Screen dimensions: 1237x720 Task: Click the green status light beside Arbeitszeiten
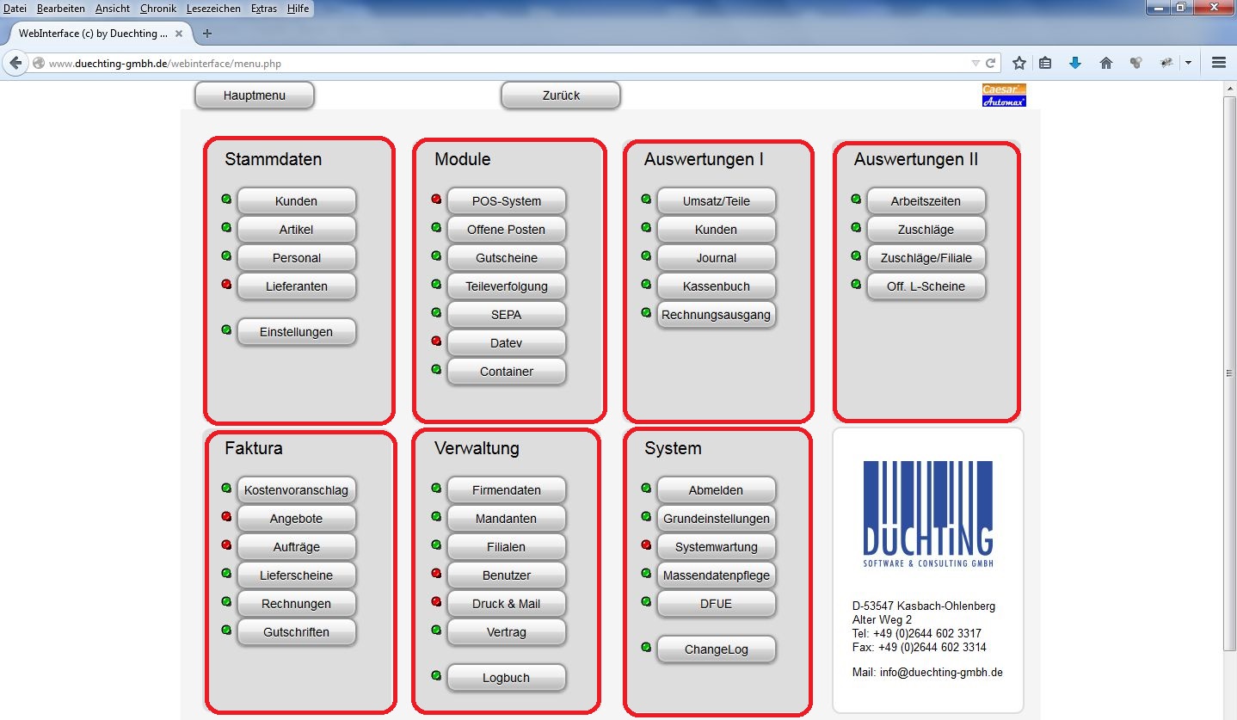856,199
